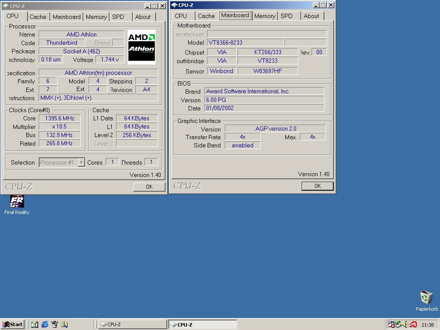Open the Task Scheduler tray icon
The height and width of the screenshot is (330, 440).
pos(391,324)
